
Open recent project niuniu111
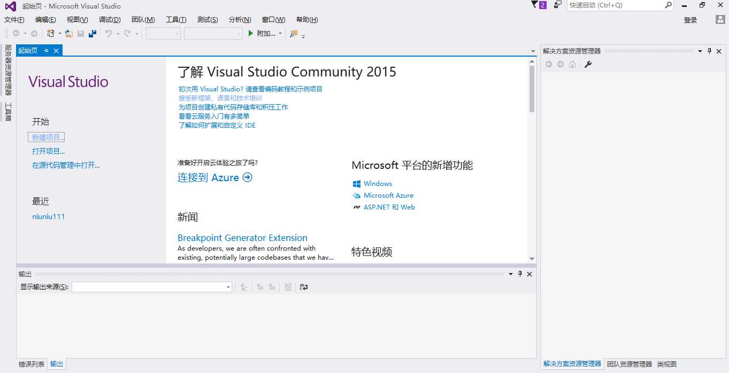[48, 216]
